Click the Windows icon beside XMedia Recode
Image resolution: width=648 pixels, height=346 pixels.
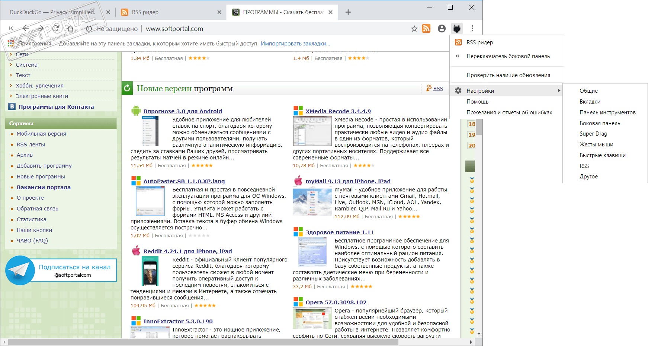[x=298, y=111]
